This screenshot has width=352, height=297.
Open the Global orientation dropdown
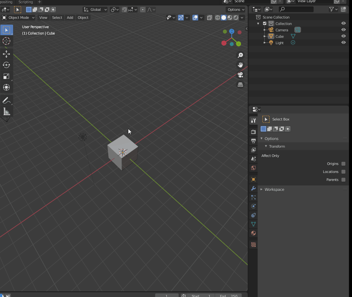95,10
